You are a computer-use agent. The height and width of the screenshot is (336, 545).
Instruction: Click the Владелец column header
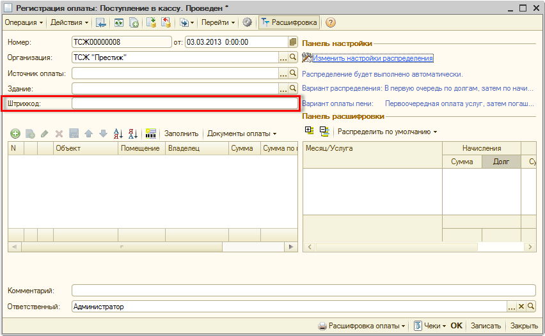tap(197, 148)
